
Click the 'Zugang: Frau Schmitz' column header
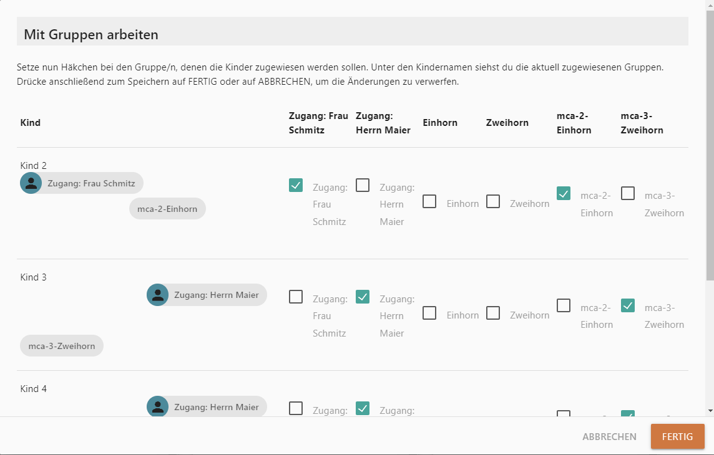[x=318, y=123]
